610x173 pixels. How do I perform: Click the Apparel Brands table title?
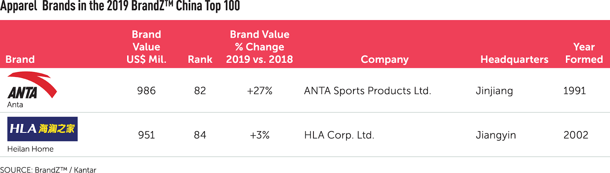tap(120, 6)
